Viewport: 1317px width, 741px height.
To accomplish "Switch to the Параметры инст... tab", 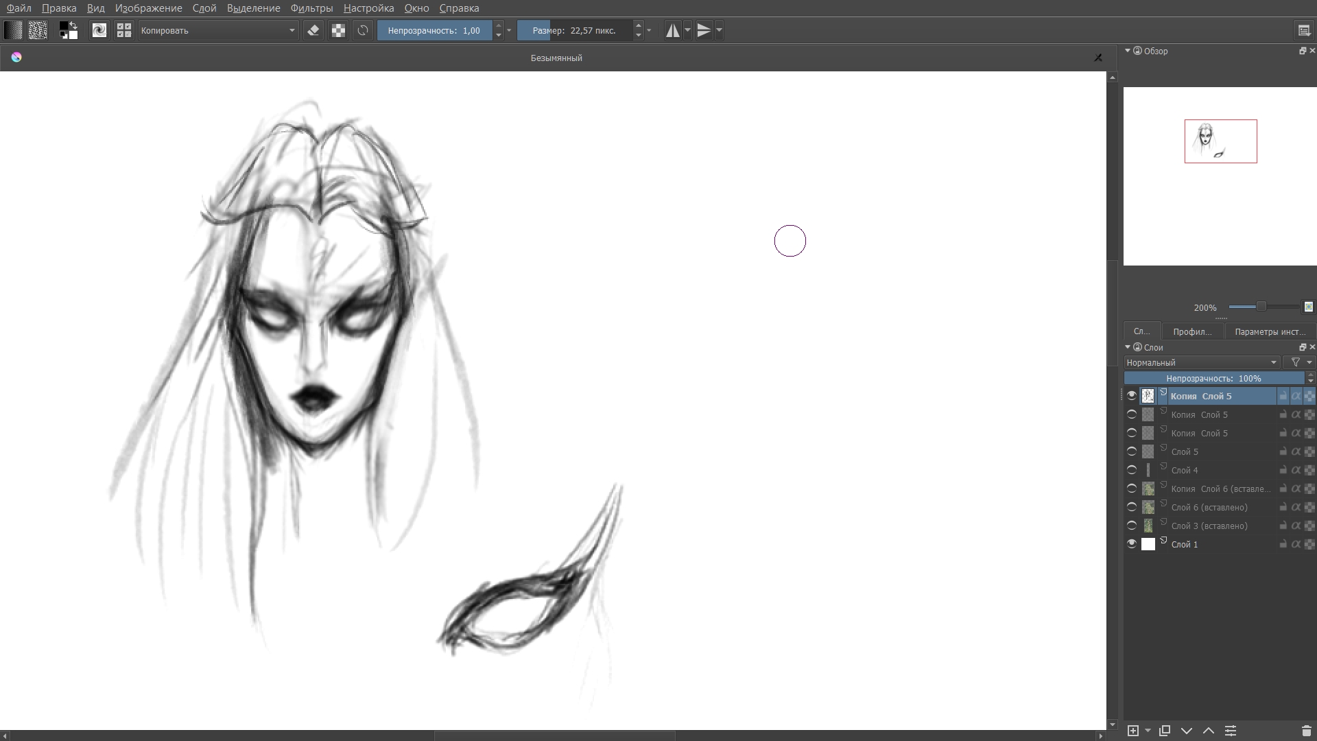I will click(x=1270, y=331).
